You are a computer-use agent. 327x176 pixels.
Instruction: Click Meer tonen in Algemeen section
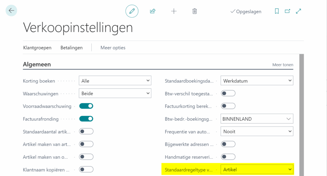283,65
